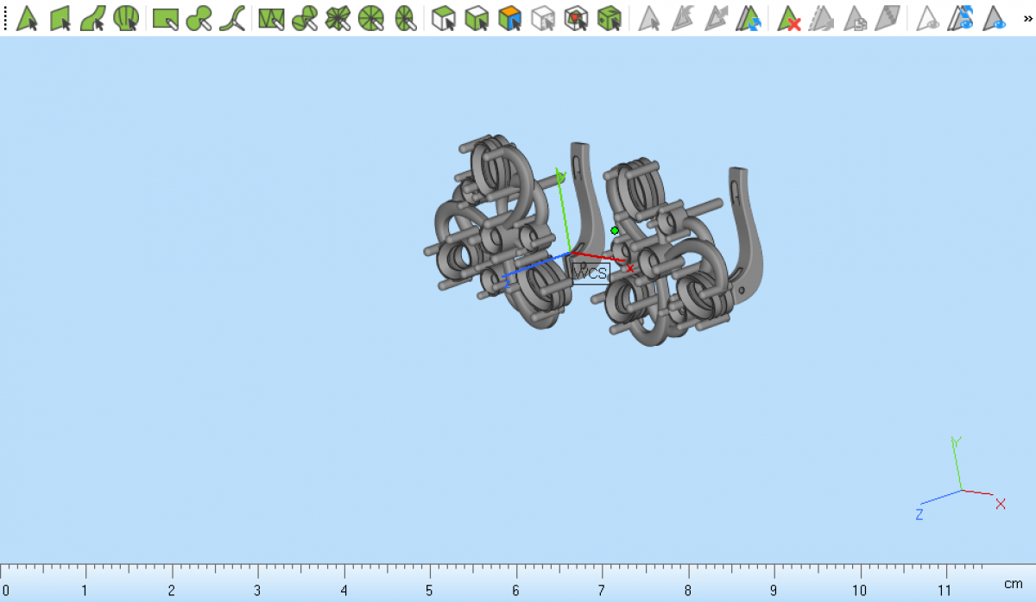Choose the curved path brush selection tool

point(231,18)
